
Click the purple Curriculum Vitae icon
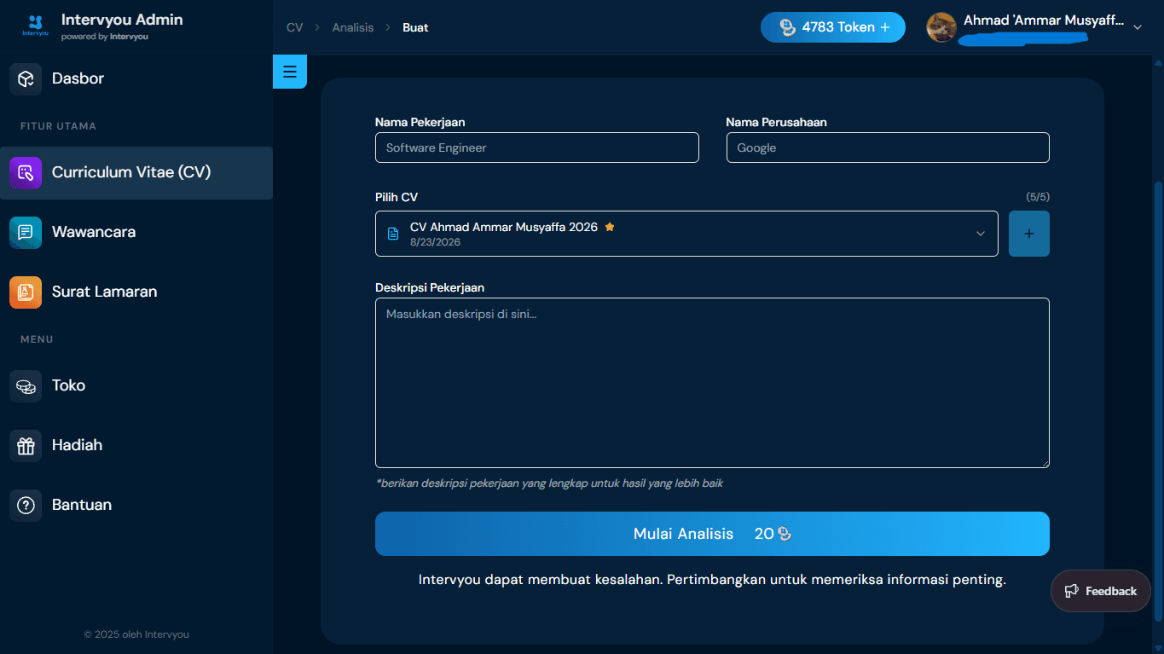(26, 172)
